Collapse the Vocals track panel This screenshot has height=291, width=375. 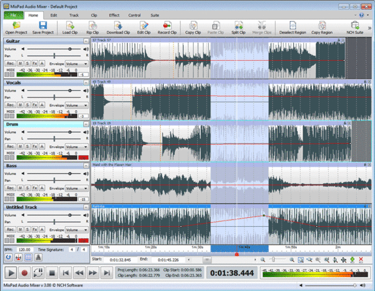tap(86, 82)
